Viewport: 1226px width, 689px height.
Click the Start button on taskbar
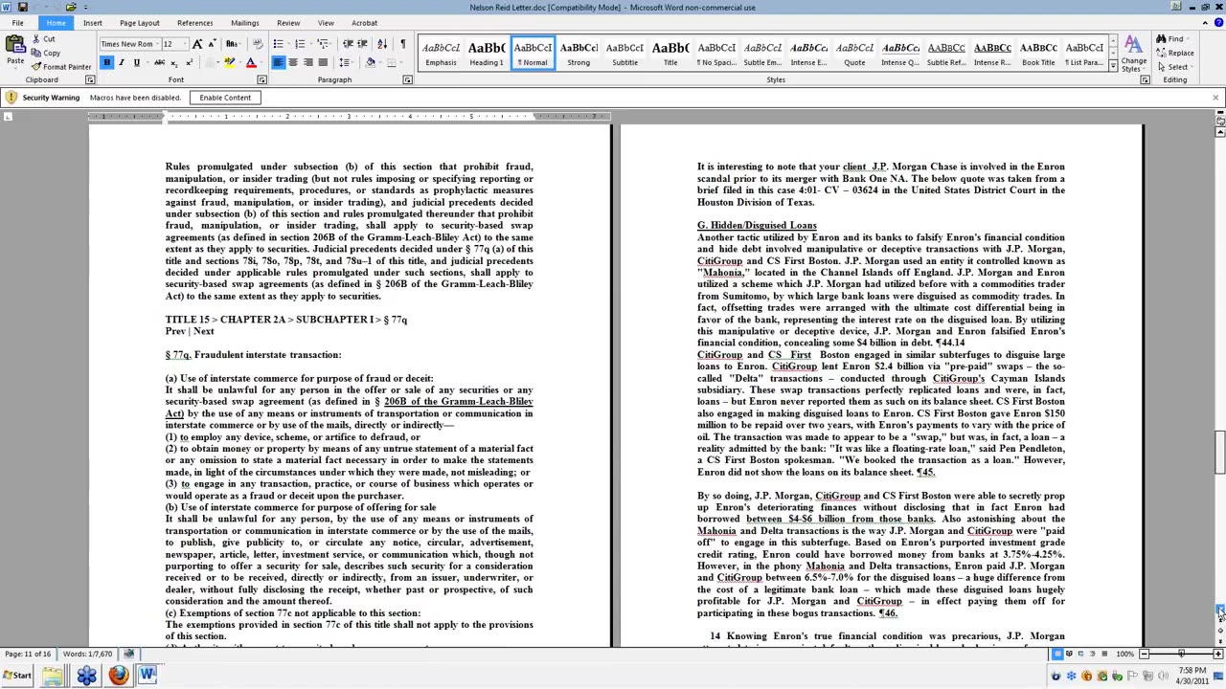(17, 676)
